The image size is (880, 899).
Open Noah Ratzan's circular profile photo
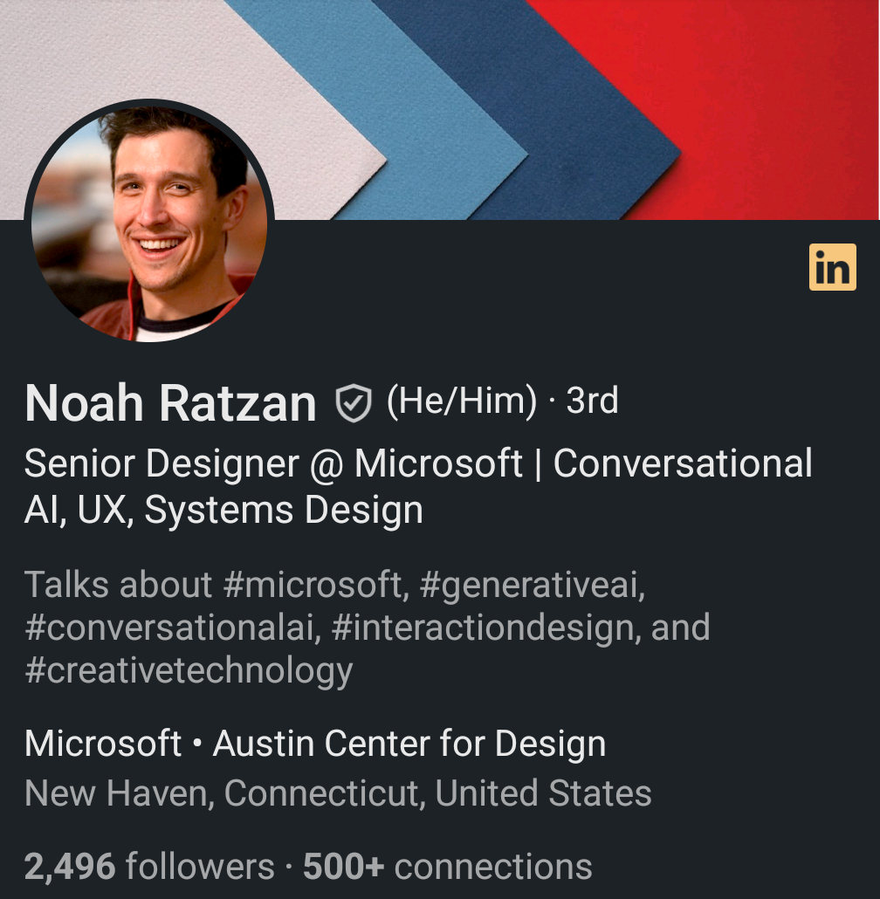[149, 223]
